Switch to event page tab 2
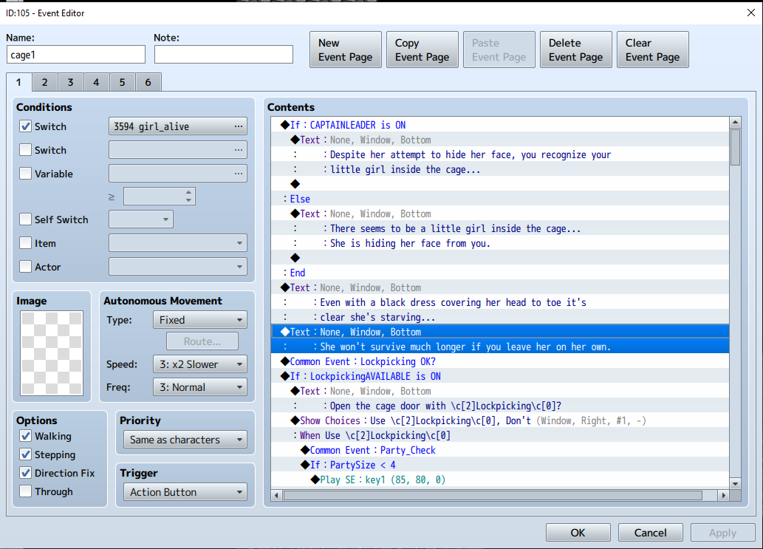Viewport: 763px width, 549px height. 44,82
